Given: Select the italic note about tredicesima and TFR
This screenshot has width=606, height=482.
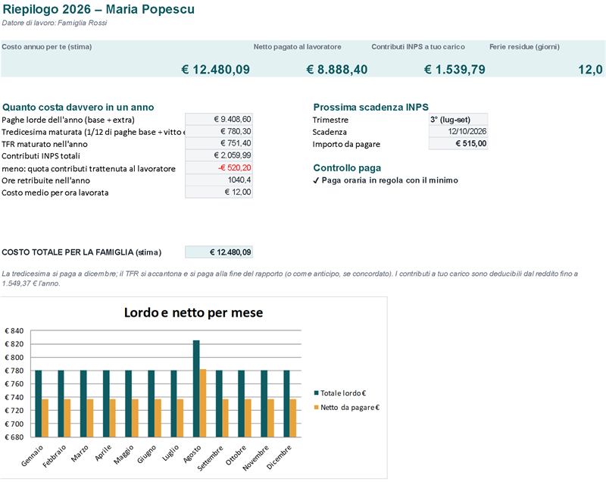Looking at the screenshot, I should (x=290, y=278).
